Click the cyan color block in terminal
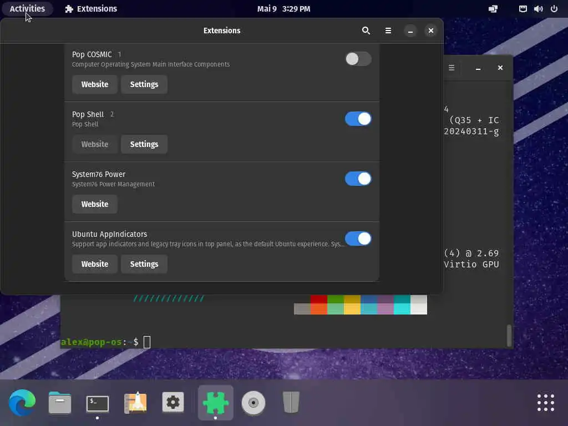 click(x=402, y=309)
